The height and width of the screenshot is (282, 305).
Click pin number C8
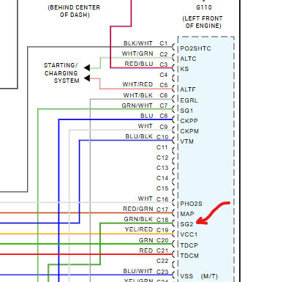[164, 116]
